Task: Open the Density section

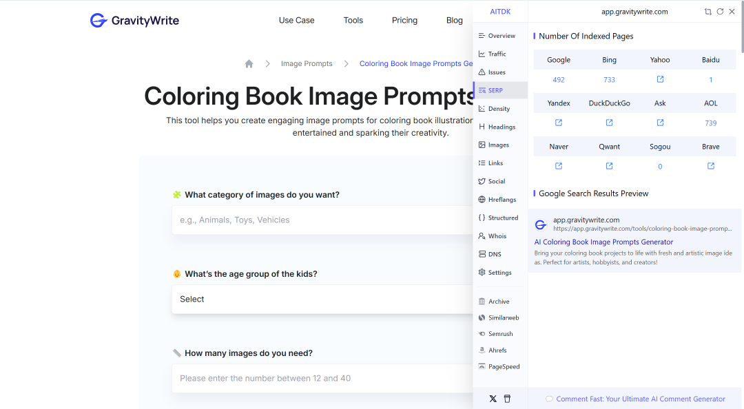Action: click(x=501, y=109)
